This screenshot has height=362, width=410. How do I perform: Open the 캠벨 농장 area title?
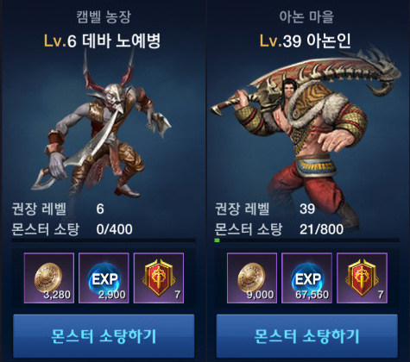click(x=104, y=16)
